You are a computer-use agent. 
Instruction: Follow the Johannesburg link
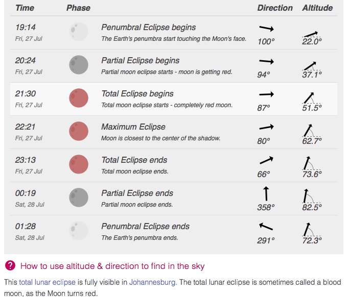(151, 282)
